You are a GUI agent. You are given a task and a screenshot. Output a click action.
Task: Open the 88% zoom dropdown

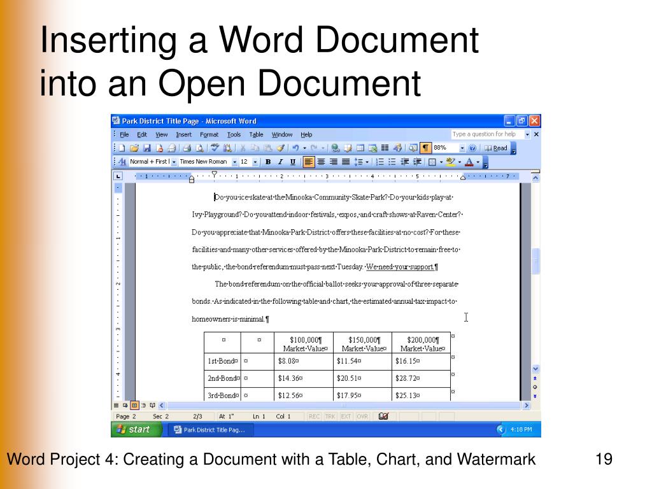[462, 148]
